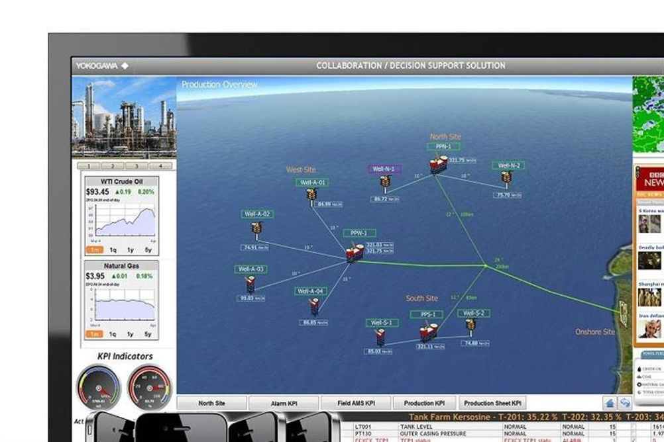Click the Well-S-1 label box

pyautogui.click(x=382, y=323)
